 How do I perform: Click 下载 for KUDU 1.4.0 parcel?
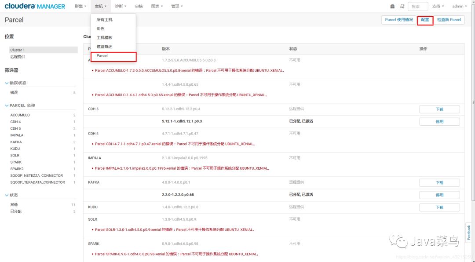point(439,207)
